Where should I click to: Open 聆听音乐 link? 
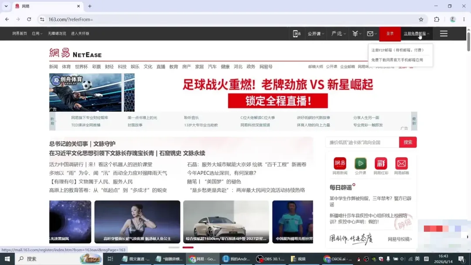[191, 118]
